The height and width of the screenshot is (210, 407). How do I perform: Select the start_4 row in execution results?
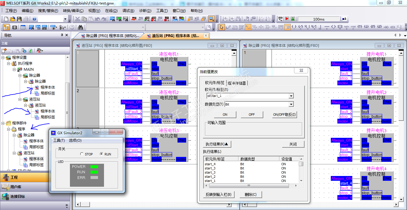click(x=251, y=164)
